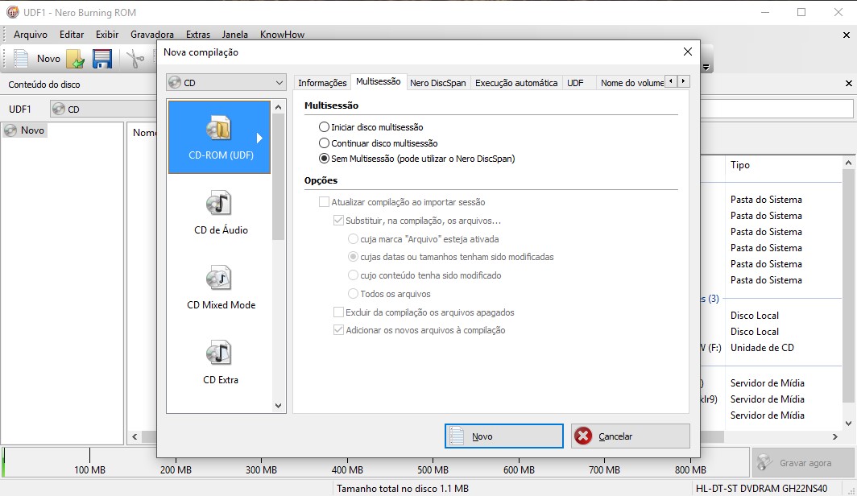Click the compilation list scroll down arrow
Screen dimensions: 857x496
278,405
